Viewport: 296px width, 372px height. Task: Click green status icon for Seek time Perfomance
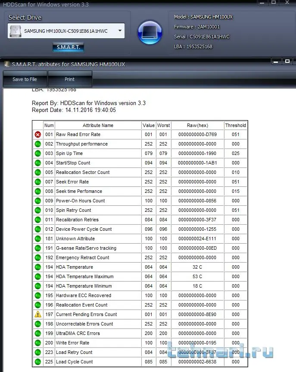click(x=38, y=192)
